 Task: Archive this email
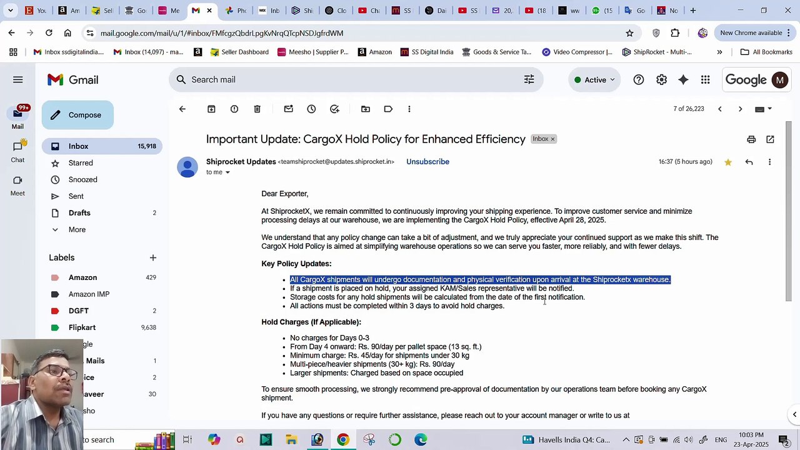(211, 109)
